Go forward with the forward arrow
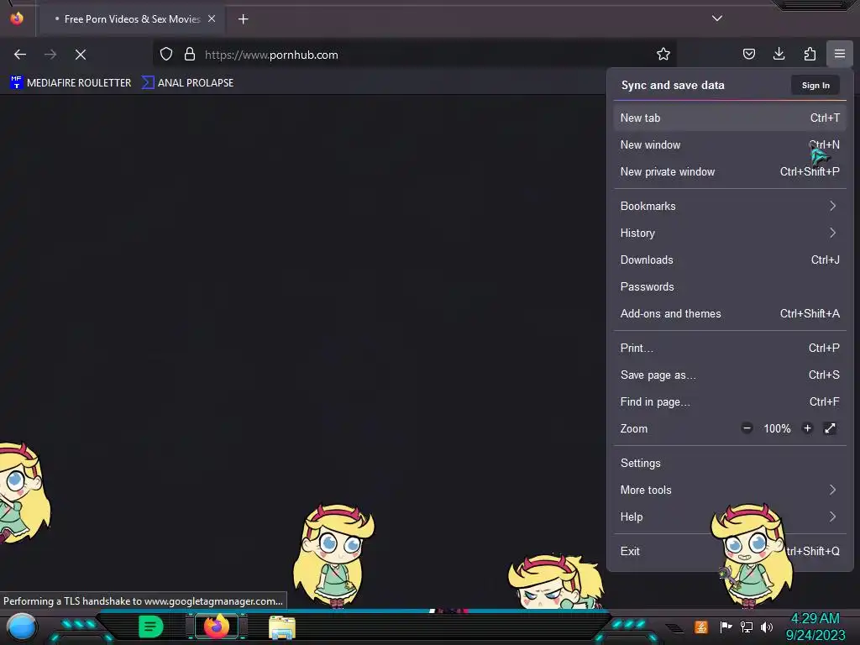Screen dimensions: 860x645 [x=50, y=55]
